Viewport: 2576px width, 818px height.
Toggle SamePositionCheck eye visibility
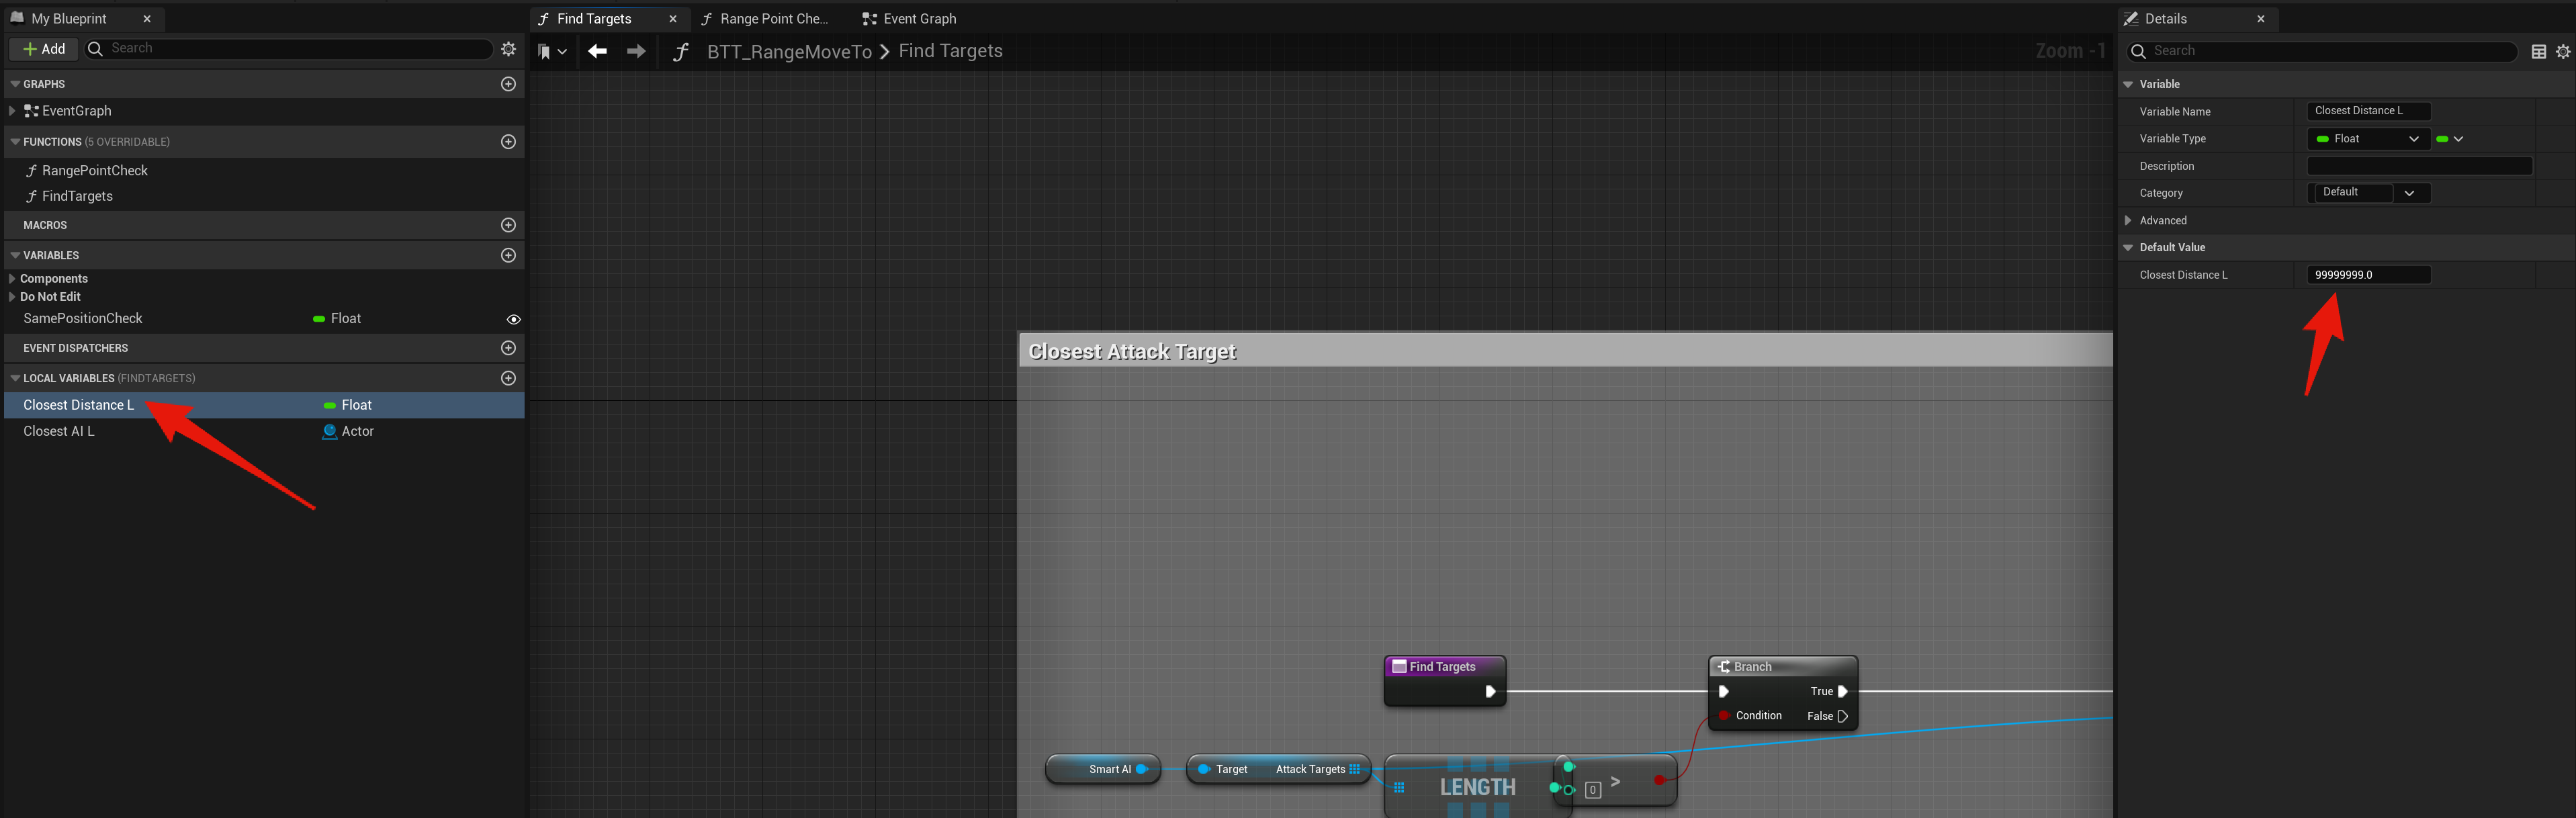coord(513,319)
